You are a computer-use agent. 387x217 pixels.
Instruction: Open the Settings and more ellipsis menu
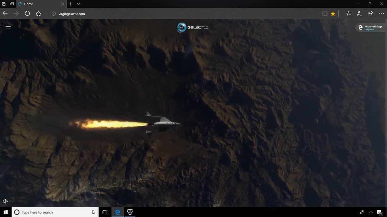pos(381,14)
